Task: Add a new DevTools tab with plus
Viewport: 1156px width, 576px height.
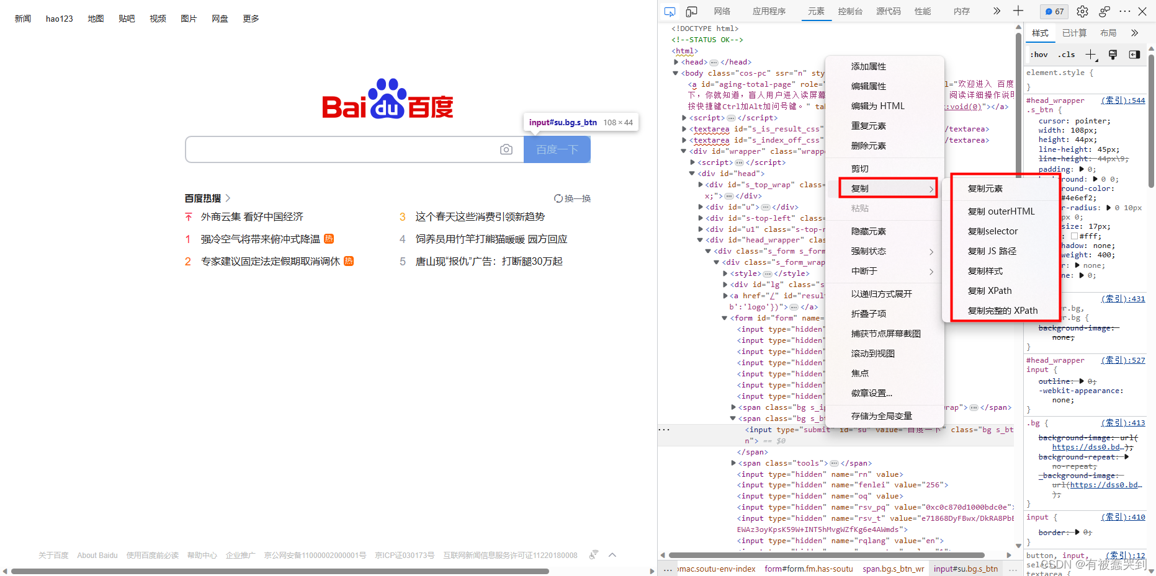Action: [x=1018, y=11]
